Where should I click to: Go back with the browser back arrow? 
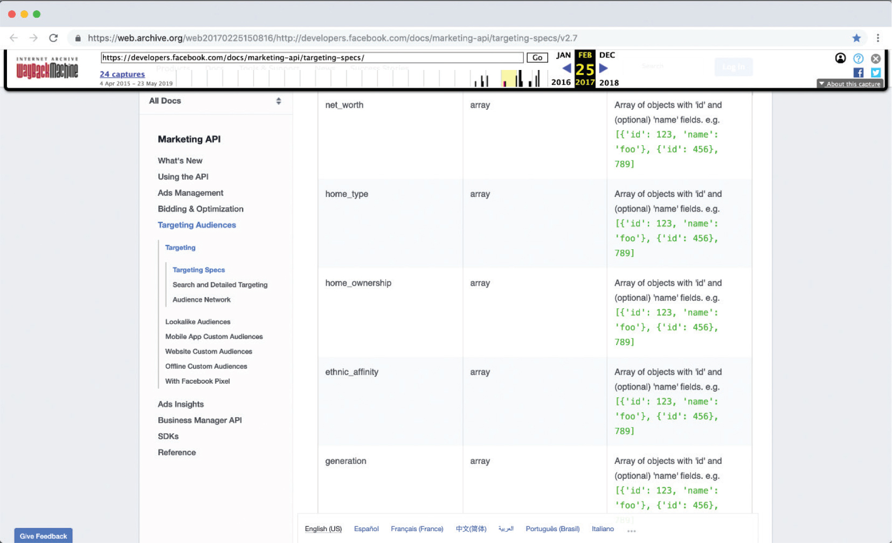point(13,38)
